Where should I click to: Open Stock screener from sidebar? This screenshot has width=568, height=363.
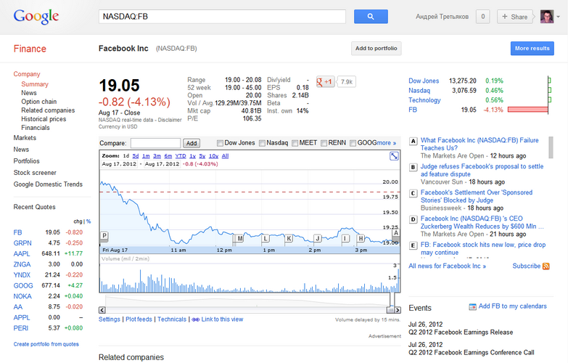pos(35,173)
